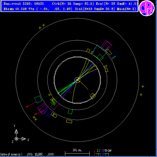This screenshot has height=157, width=157.
Task: Click the yellow 1 GeV legend label
Action: click(98, 151)
